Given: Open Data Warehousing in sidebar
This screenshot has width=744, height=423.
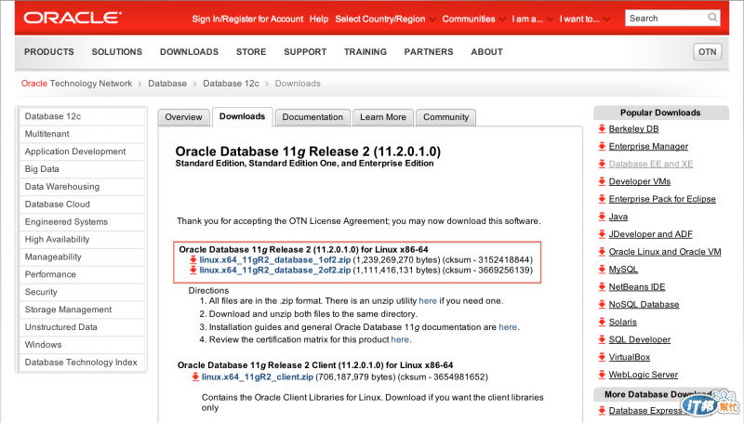Looking at the screenshot, I should point(82,186).
